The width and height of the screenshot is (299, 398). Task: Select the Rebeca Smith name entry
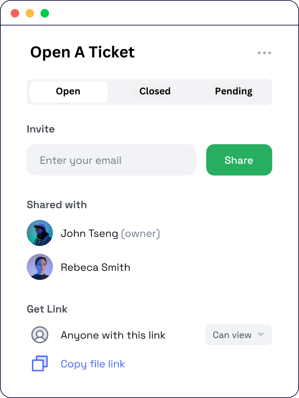pyautogui.click(x=95, y=267)
